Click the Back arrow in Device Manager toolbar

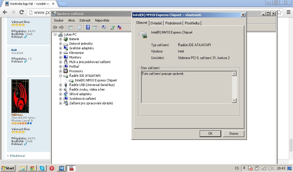tap(55, 28)
